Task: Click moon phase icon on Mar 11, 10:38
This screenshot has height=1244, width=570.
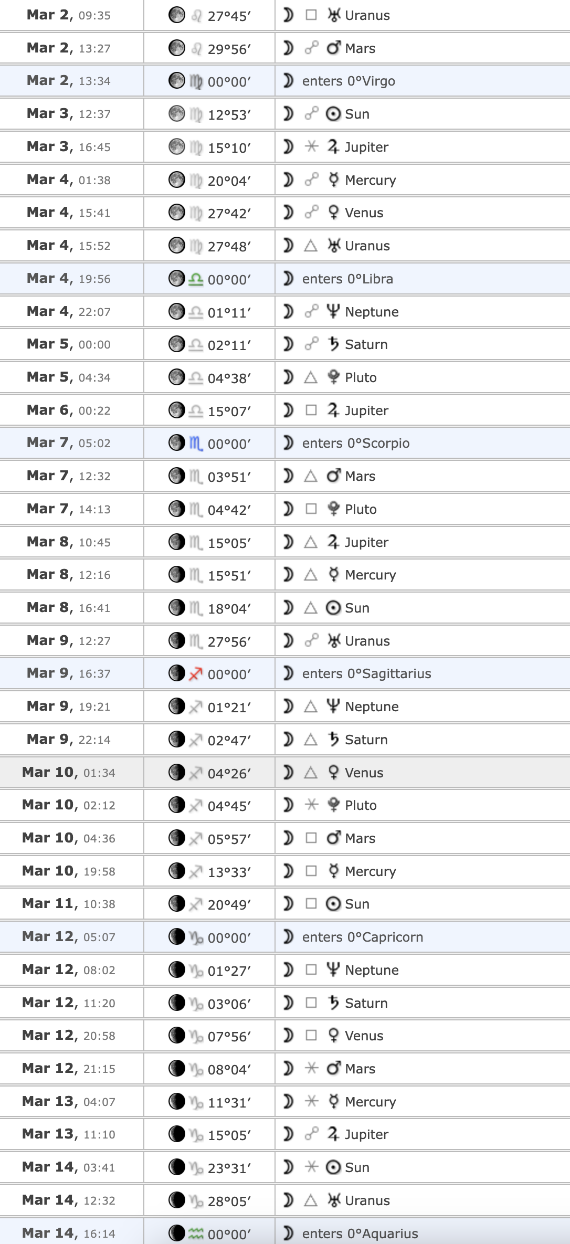Action: (177, 903)
